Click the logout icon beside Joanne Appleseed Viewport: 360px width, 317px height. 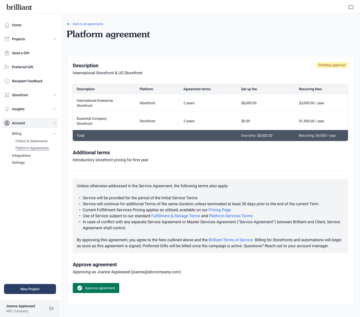point(51,308)
